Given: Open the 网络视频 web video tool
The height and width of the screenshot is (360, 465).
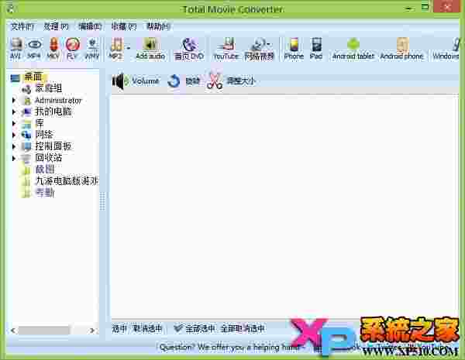Looking at the screenshot, I should pyautogui.click(x=259, y=49).
